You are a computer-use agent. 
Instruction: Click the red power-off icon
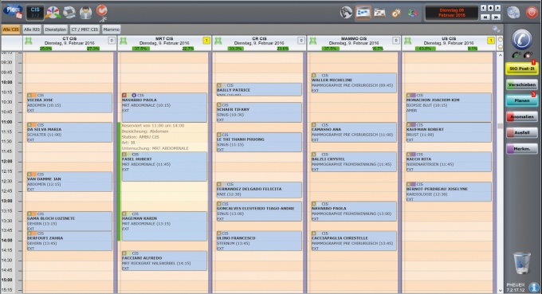point(532,13)
